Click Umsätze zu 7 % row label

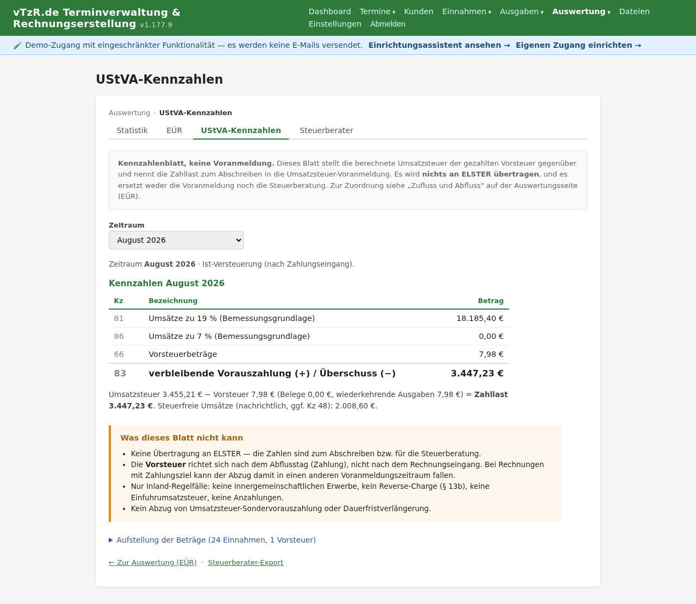click(229, 336)
